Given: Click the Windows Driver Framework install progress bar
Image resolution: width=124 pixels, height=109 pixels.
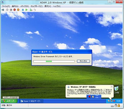Looking at the screenshot, I should [x=54, y=61].
